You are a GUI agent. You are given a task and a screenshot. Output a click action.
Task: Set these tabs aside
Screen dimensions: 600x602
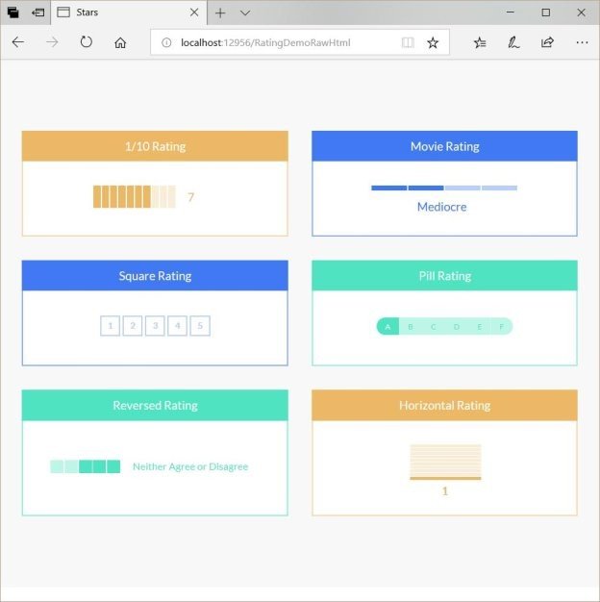coord(38,13)
